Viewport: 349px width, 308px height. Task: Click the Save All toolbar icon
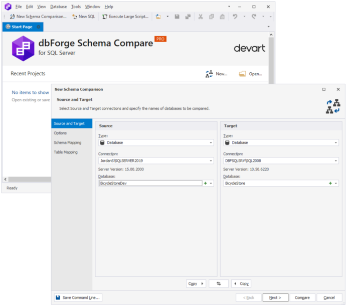click(188, 17)
